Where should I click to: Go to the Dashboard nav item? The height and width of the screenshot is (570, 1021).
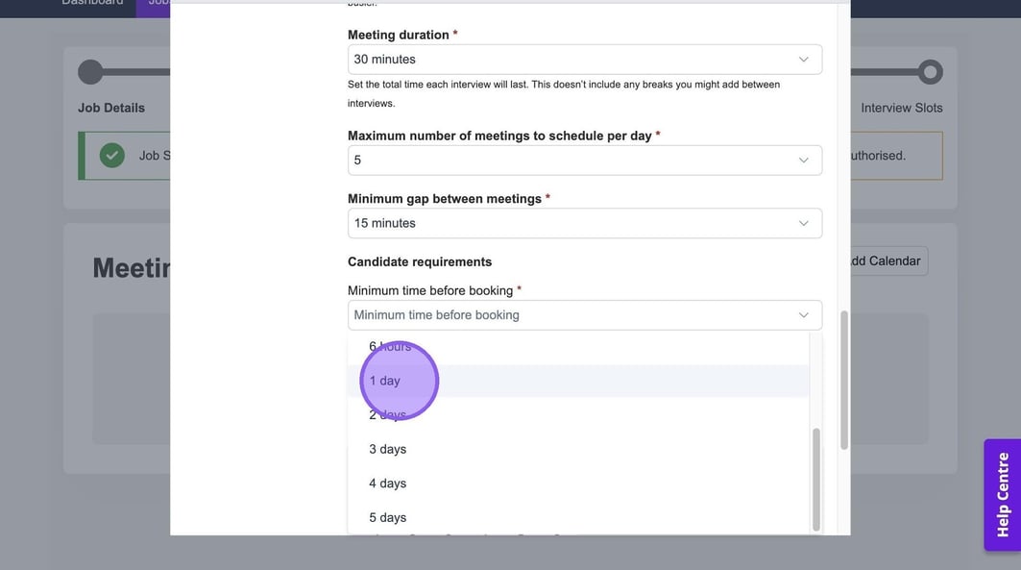(x=92, y=3)
